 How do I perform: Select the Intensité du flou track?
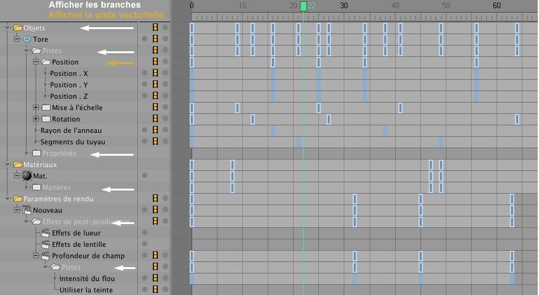pyautogui.click(x=87, y=278)
